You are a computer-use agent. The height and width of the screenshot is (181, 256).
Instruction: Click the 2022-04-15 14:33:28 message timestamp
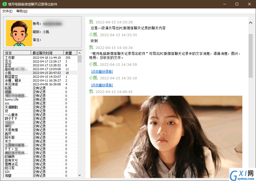[x=114, y=22]
